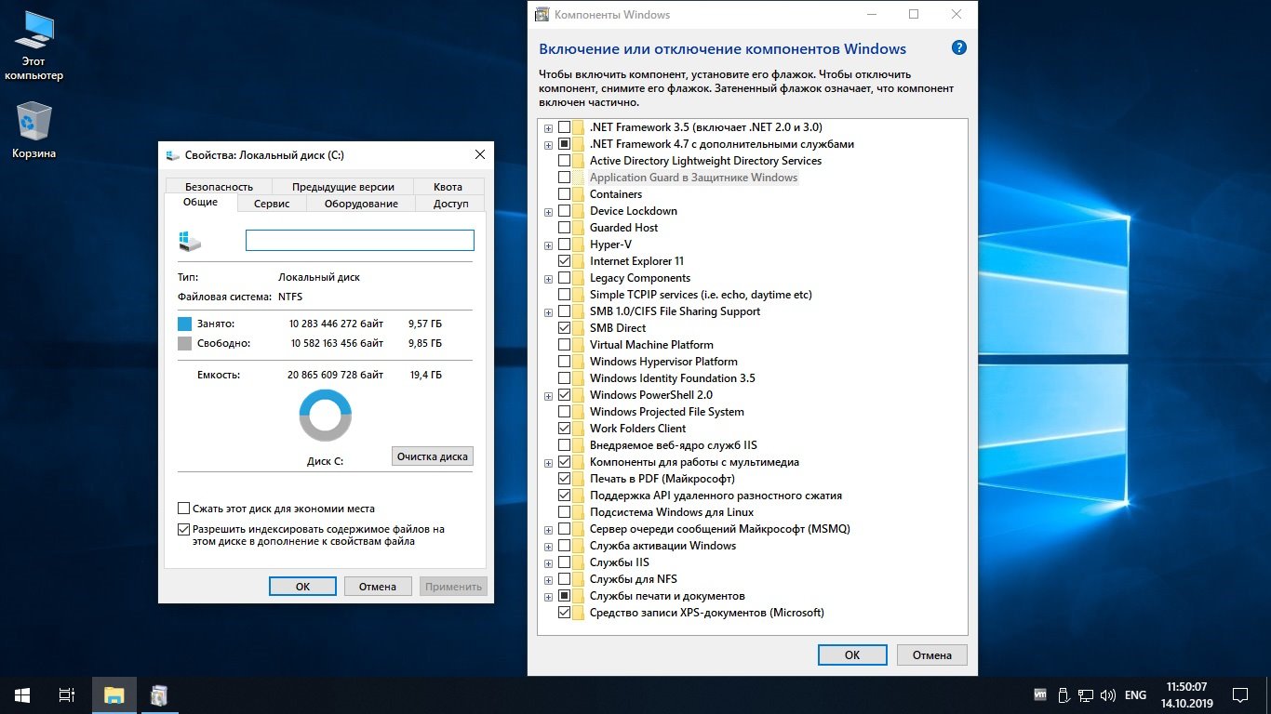Expand Legacy Components node
The height and width of the screenshot is (714, 1271).
(x=549, y=279)
